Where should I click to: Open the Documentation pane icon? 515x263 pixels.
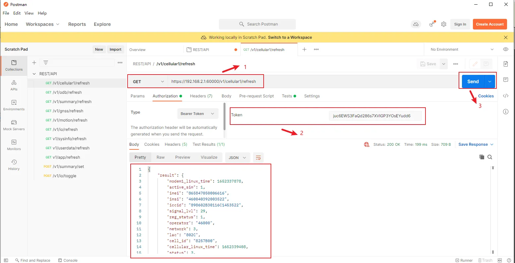(506, 64)
